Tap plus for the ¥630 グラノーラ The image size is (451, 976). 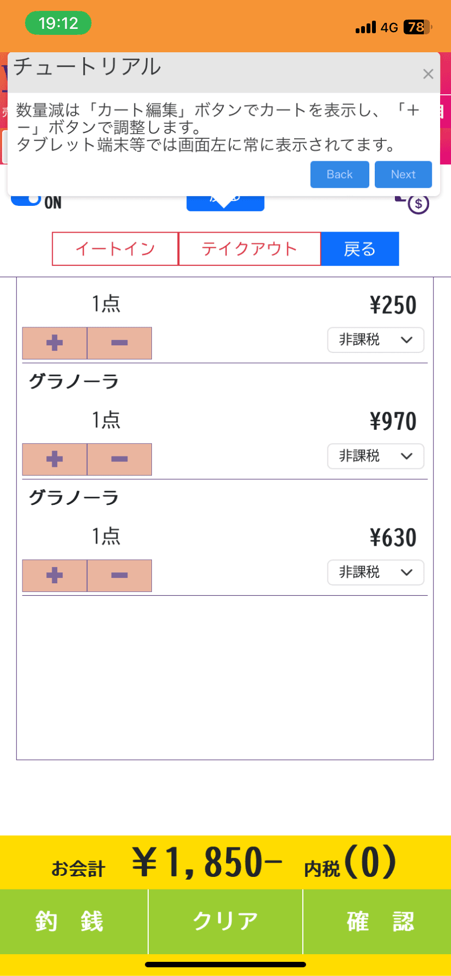[x=54, y=576]
